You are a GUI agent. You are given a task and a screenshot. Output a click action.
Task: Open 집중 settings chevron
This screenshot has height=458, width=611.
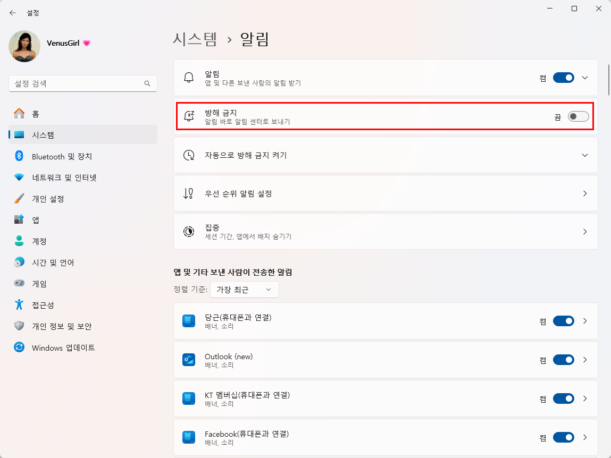pyautogui.click(x=585, y=232)
